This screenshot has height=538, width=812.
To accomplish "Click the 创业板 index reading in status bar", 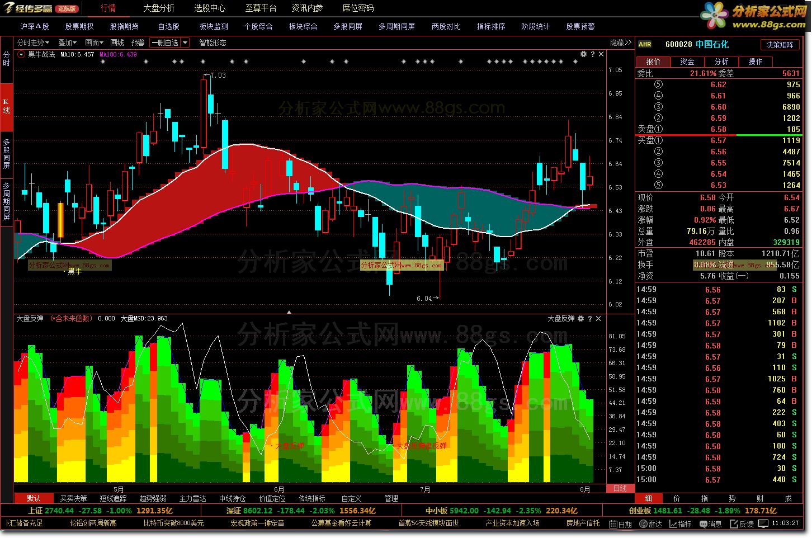I will (703, 511).
